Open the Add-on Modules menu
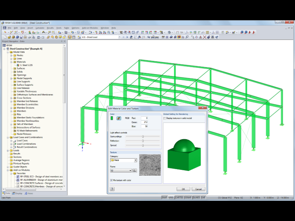The image size is (295, 221). [90, 28]
